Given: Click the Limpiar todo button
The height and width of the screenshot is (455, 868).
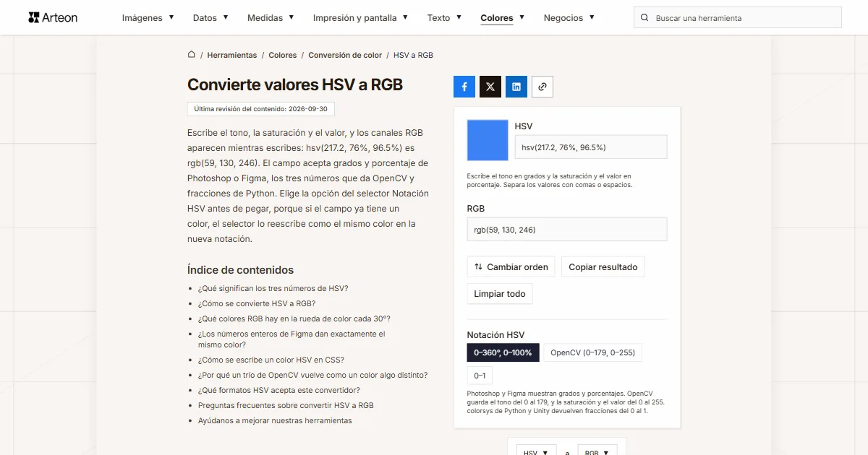Looking at the screenshot, I should pyautogui.click(x=500, y=294).
